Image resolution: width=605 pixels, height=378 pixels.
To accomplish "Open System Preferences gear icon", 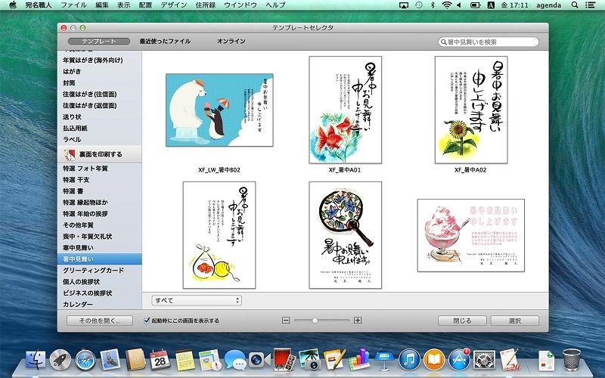I will click(484, 361).
